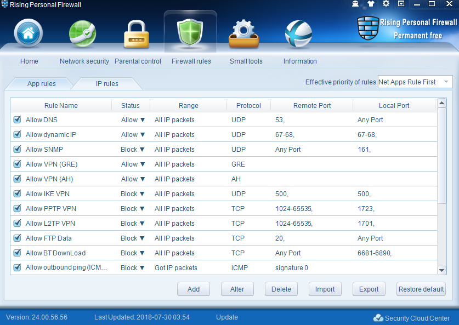Open the settings gear in title bar
Image resolution: width=459 pixels, height=325 pixels.
pyautogui.click(x=386, y=3)
